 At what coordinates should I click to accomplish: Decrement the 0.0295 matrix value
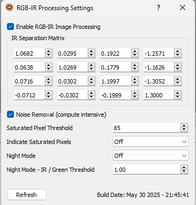click(92, 55)
